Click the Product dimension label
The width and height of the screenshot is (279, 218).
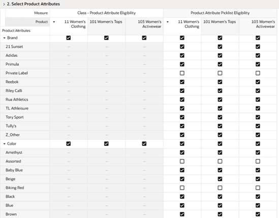[x=42, y=22]
